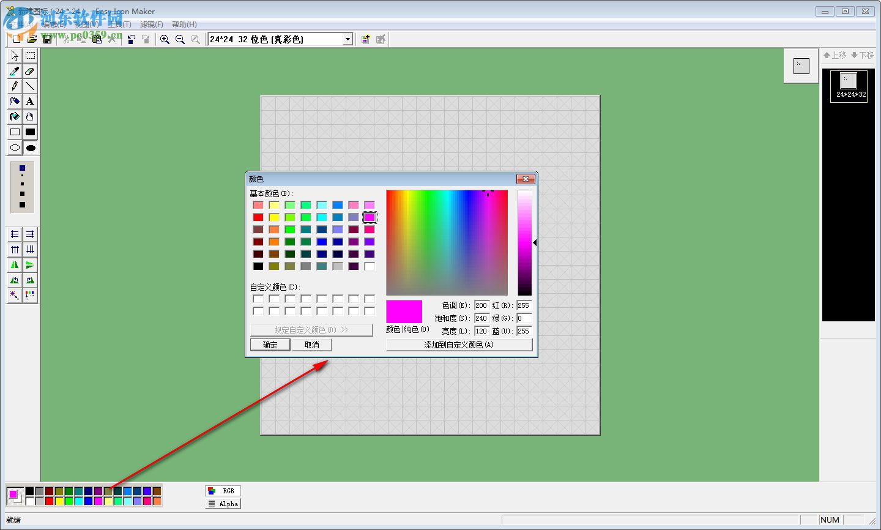The width and height of the screenshot is (881, 530).
Task: Select the Fill bucket tool
Action: [14, 117]
